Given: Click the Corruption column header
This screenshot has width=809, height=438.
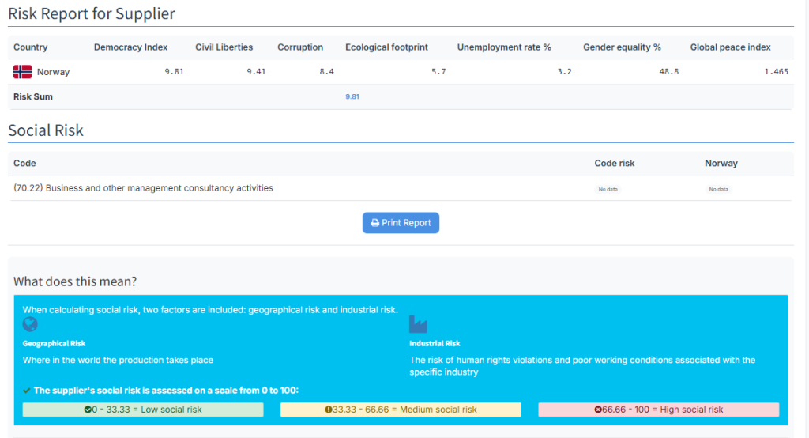Looking at the screenshot, I should point(300,47).
